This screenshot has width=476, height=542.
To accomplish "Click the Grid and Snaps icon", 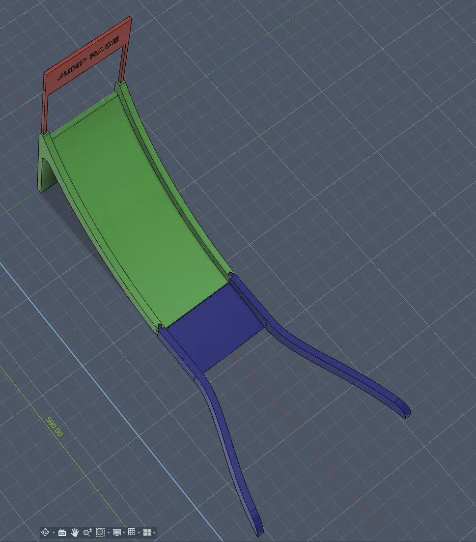I will tap(131, 532).
